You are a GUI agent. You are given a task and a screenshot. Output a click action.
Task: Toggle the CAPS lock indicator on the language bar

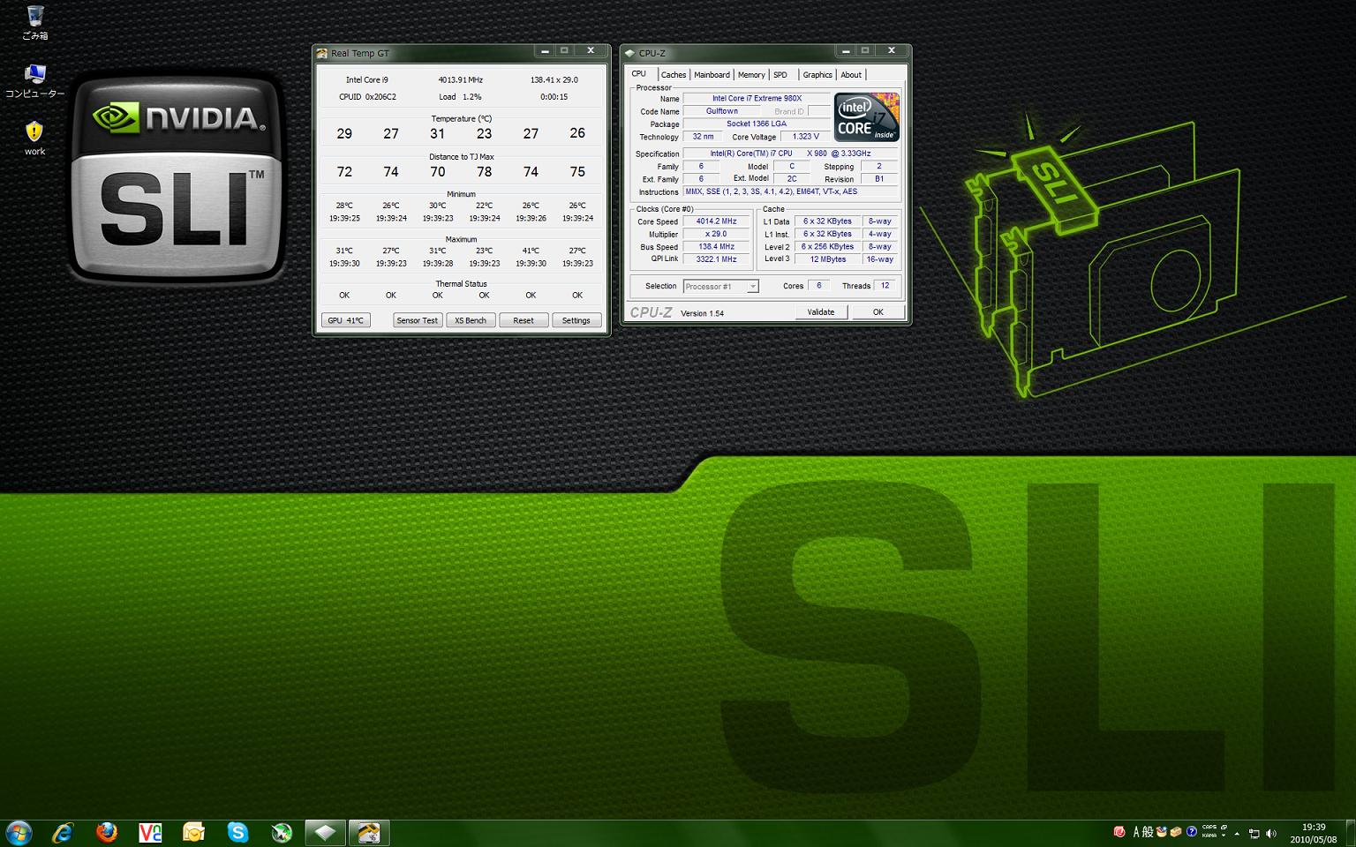pos(1209,828)
